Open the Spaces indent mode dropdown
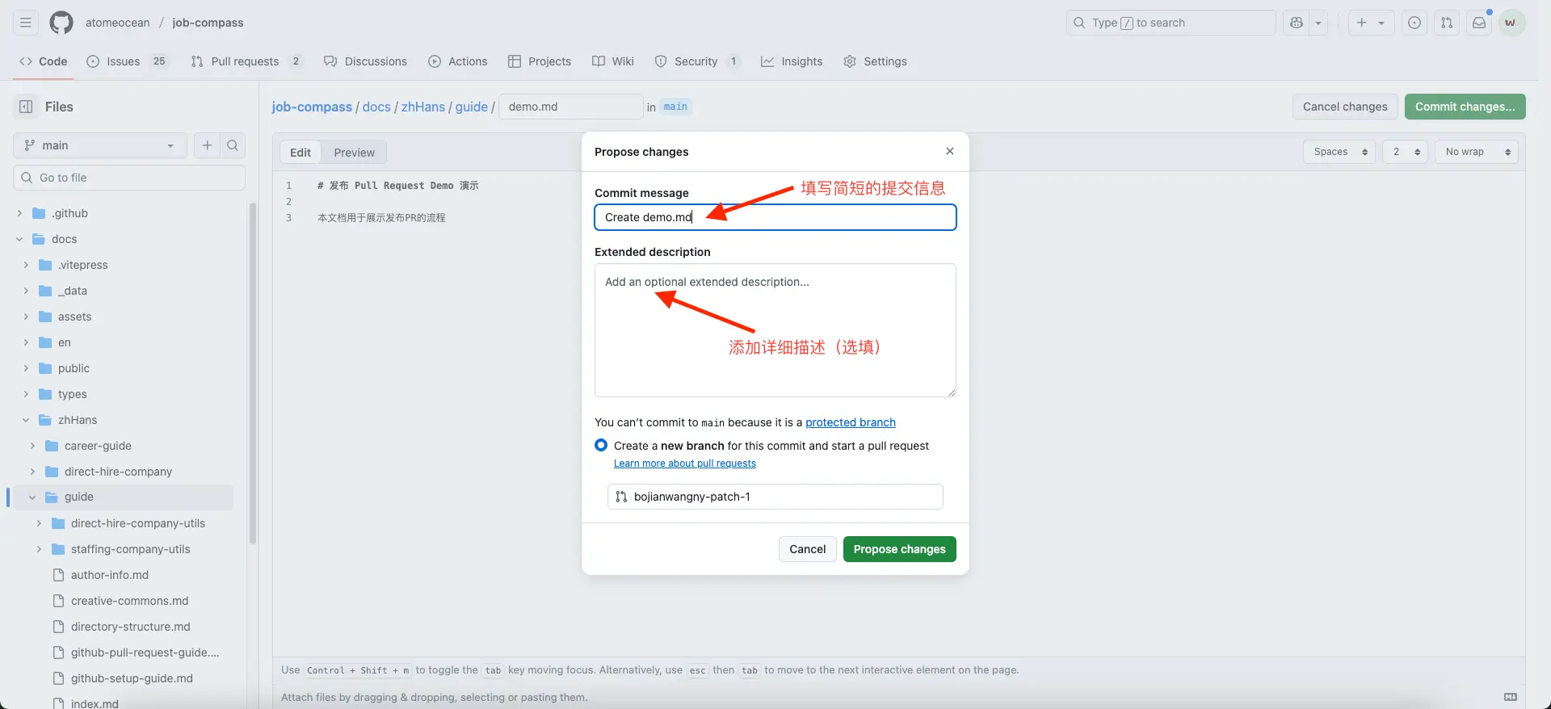 point(1339,152)
